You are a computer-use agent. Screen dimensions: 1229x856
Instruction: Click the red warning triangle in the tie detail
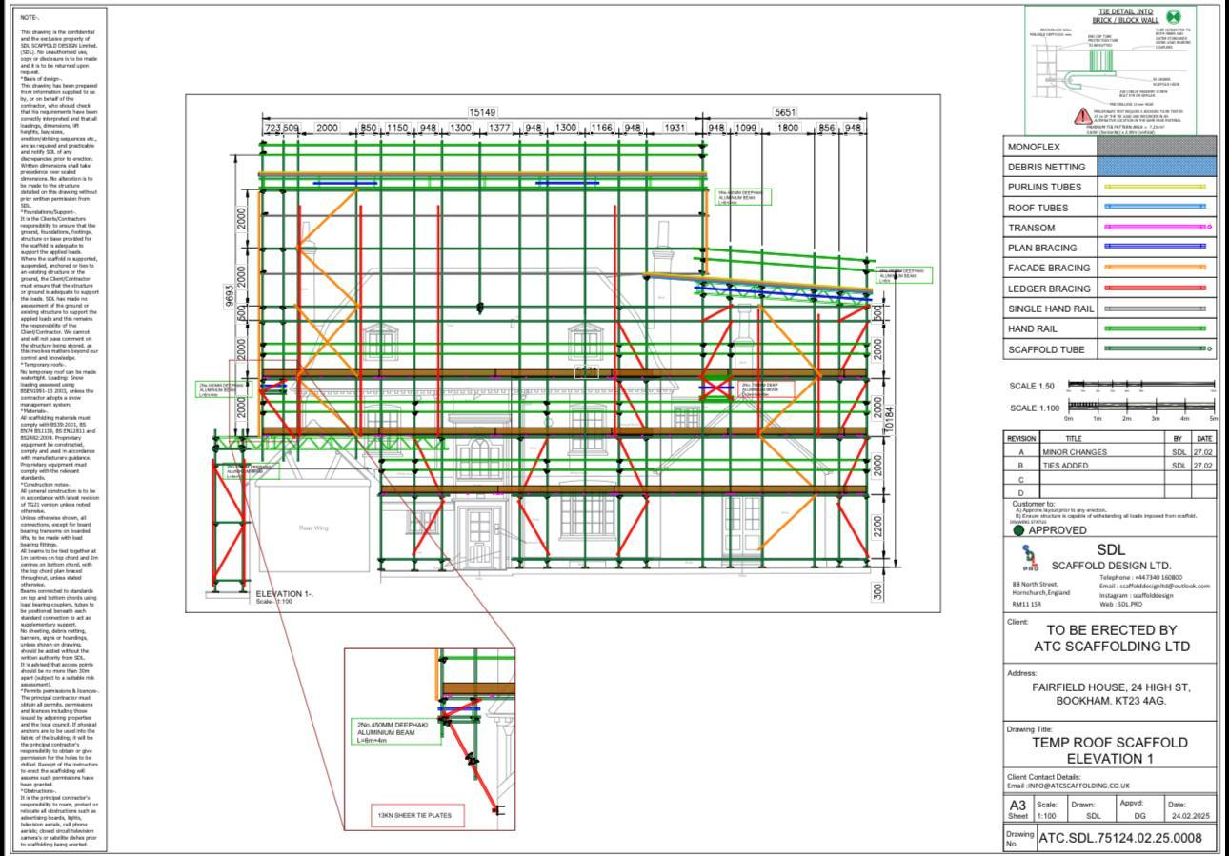click(1082, 116)
